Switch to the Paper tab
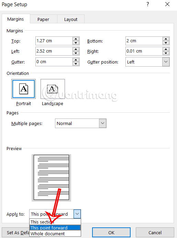This screenshot has height=238, width=177. [43, 19]
